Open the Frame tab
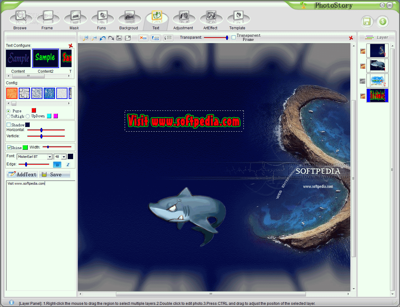Screen dimensions: 400x307 [47, 20]
